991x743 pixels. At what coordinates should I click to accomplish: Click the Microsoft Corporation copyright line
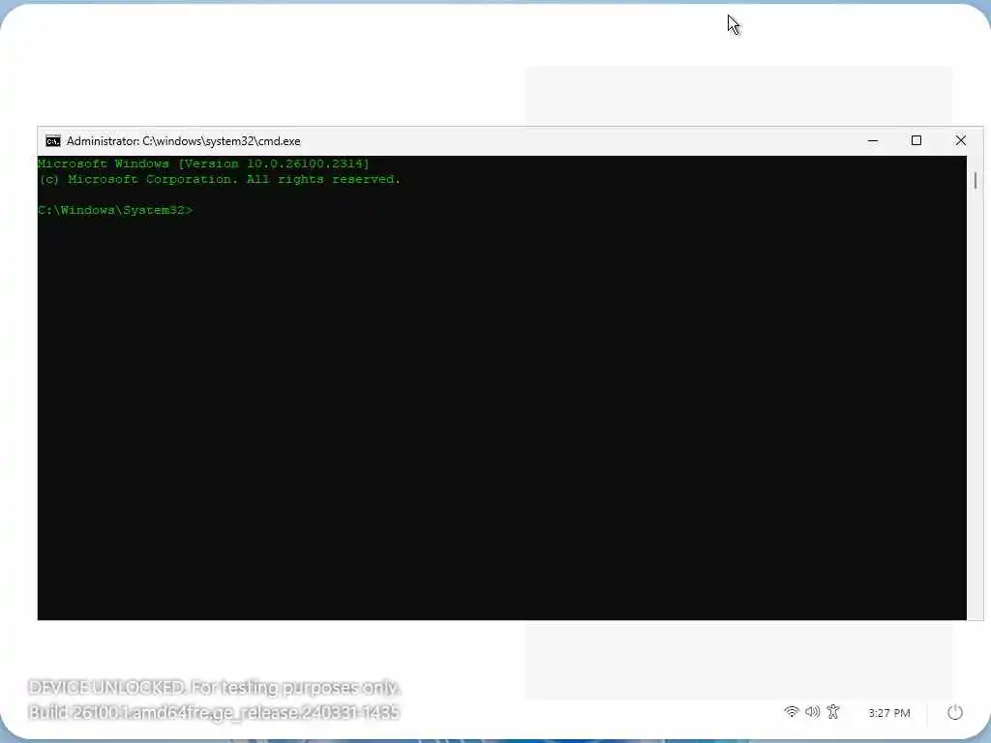220,179
